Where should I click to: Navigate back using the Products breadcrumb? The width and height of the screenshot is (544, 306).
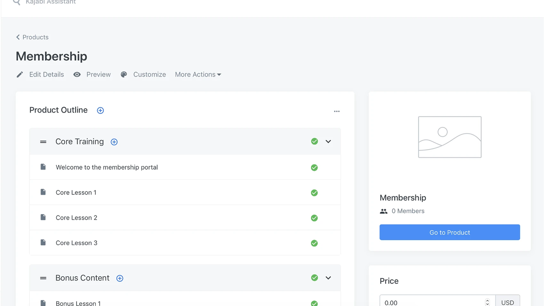point(32,37)
